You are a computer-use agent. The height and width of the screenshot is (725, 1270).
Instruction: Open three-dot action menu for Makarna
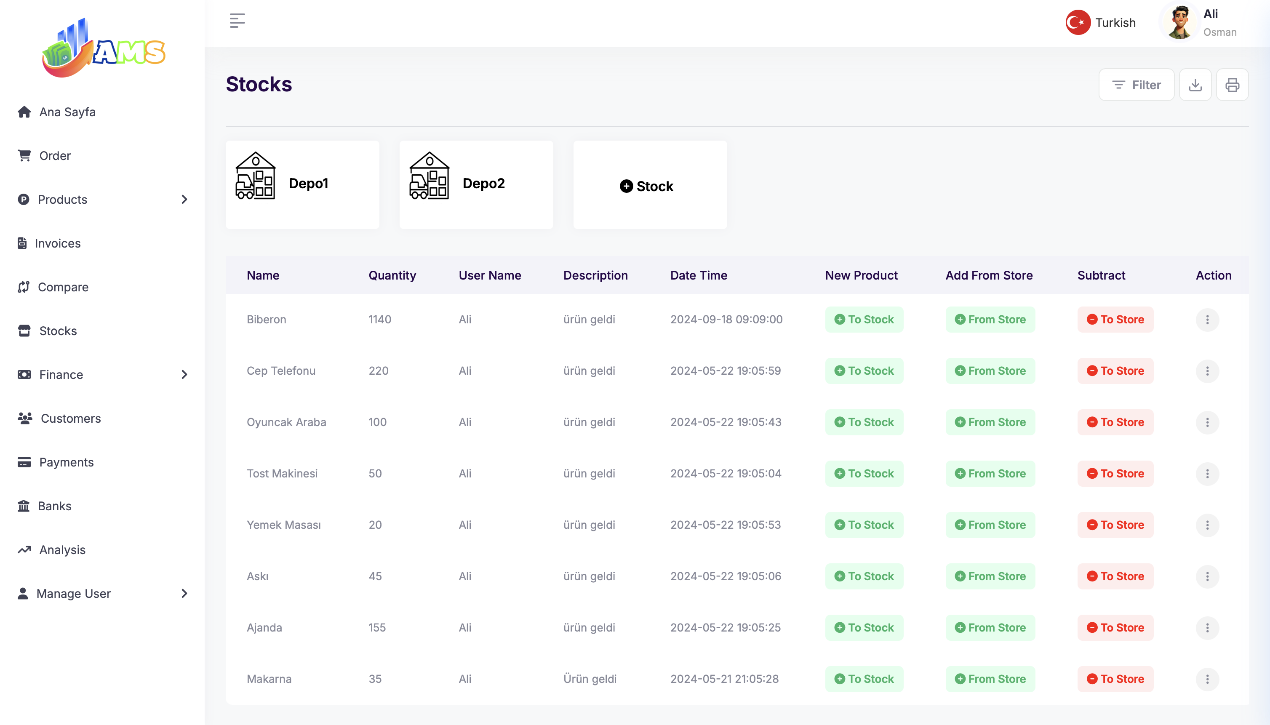click(1207, 679)
